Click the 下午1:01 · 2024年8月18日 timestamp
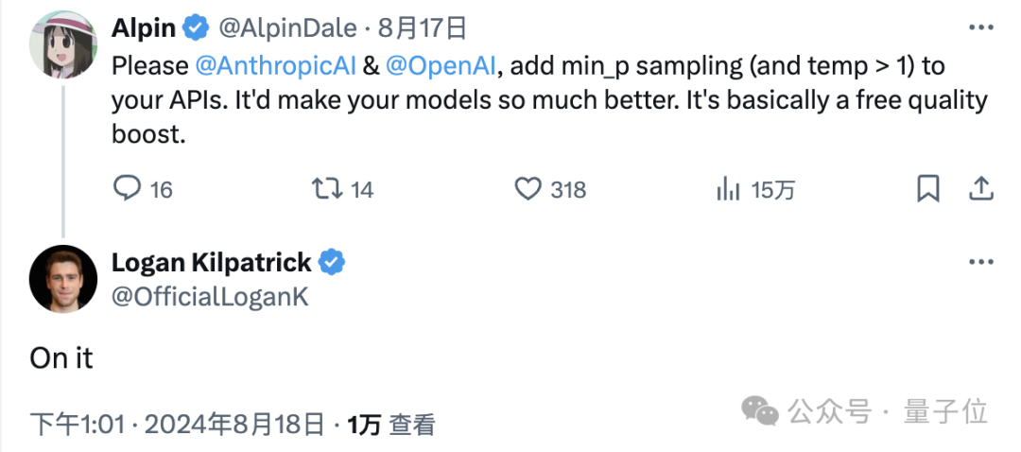This screenshot has width=1021, height=452. pos(177,426)
